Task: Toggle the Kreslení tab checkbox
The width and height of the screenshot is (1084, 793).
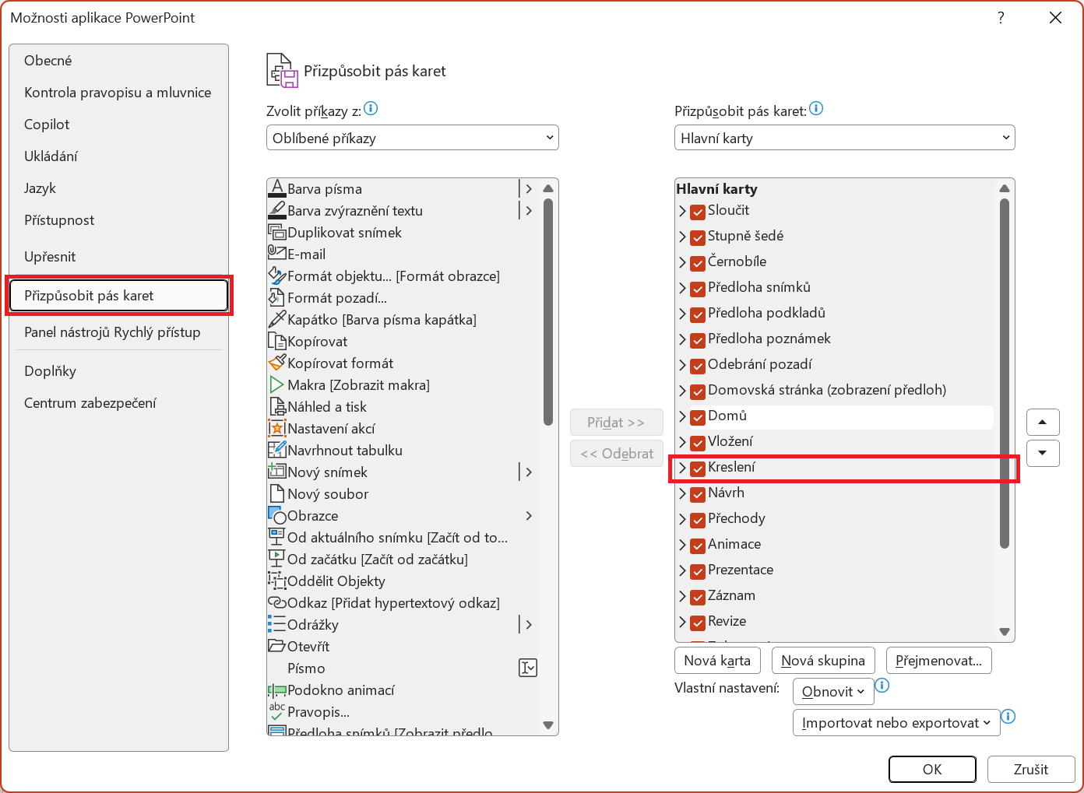Action: tap(698, 468)
